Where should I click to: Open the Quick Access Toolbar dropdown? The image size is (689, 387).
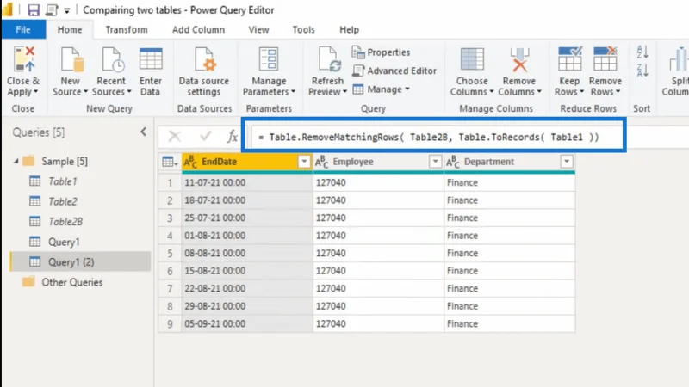coord(67,10)
